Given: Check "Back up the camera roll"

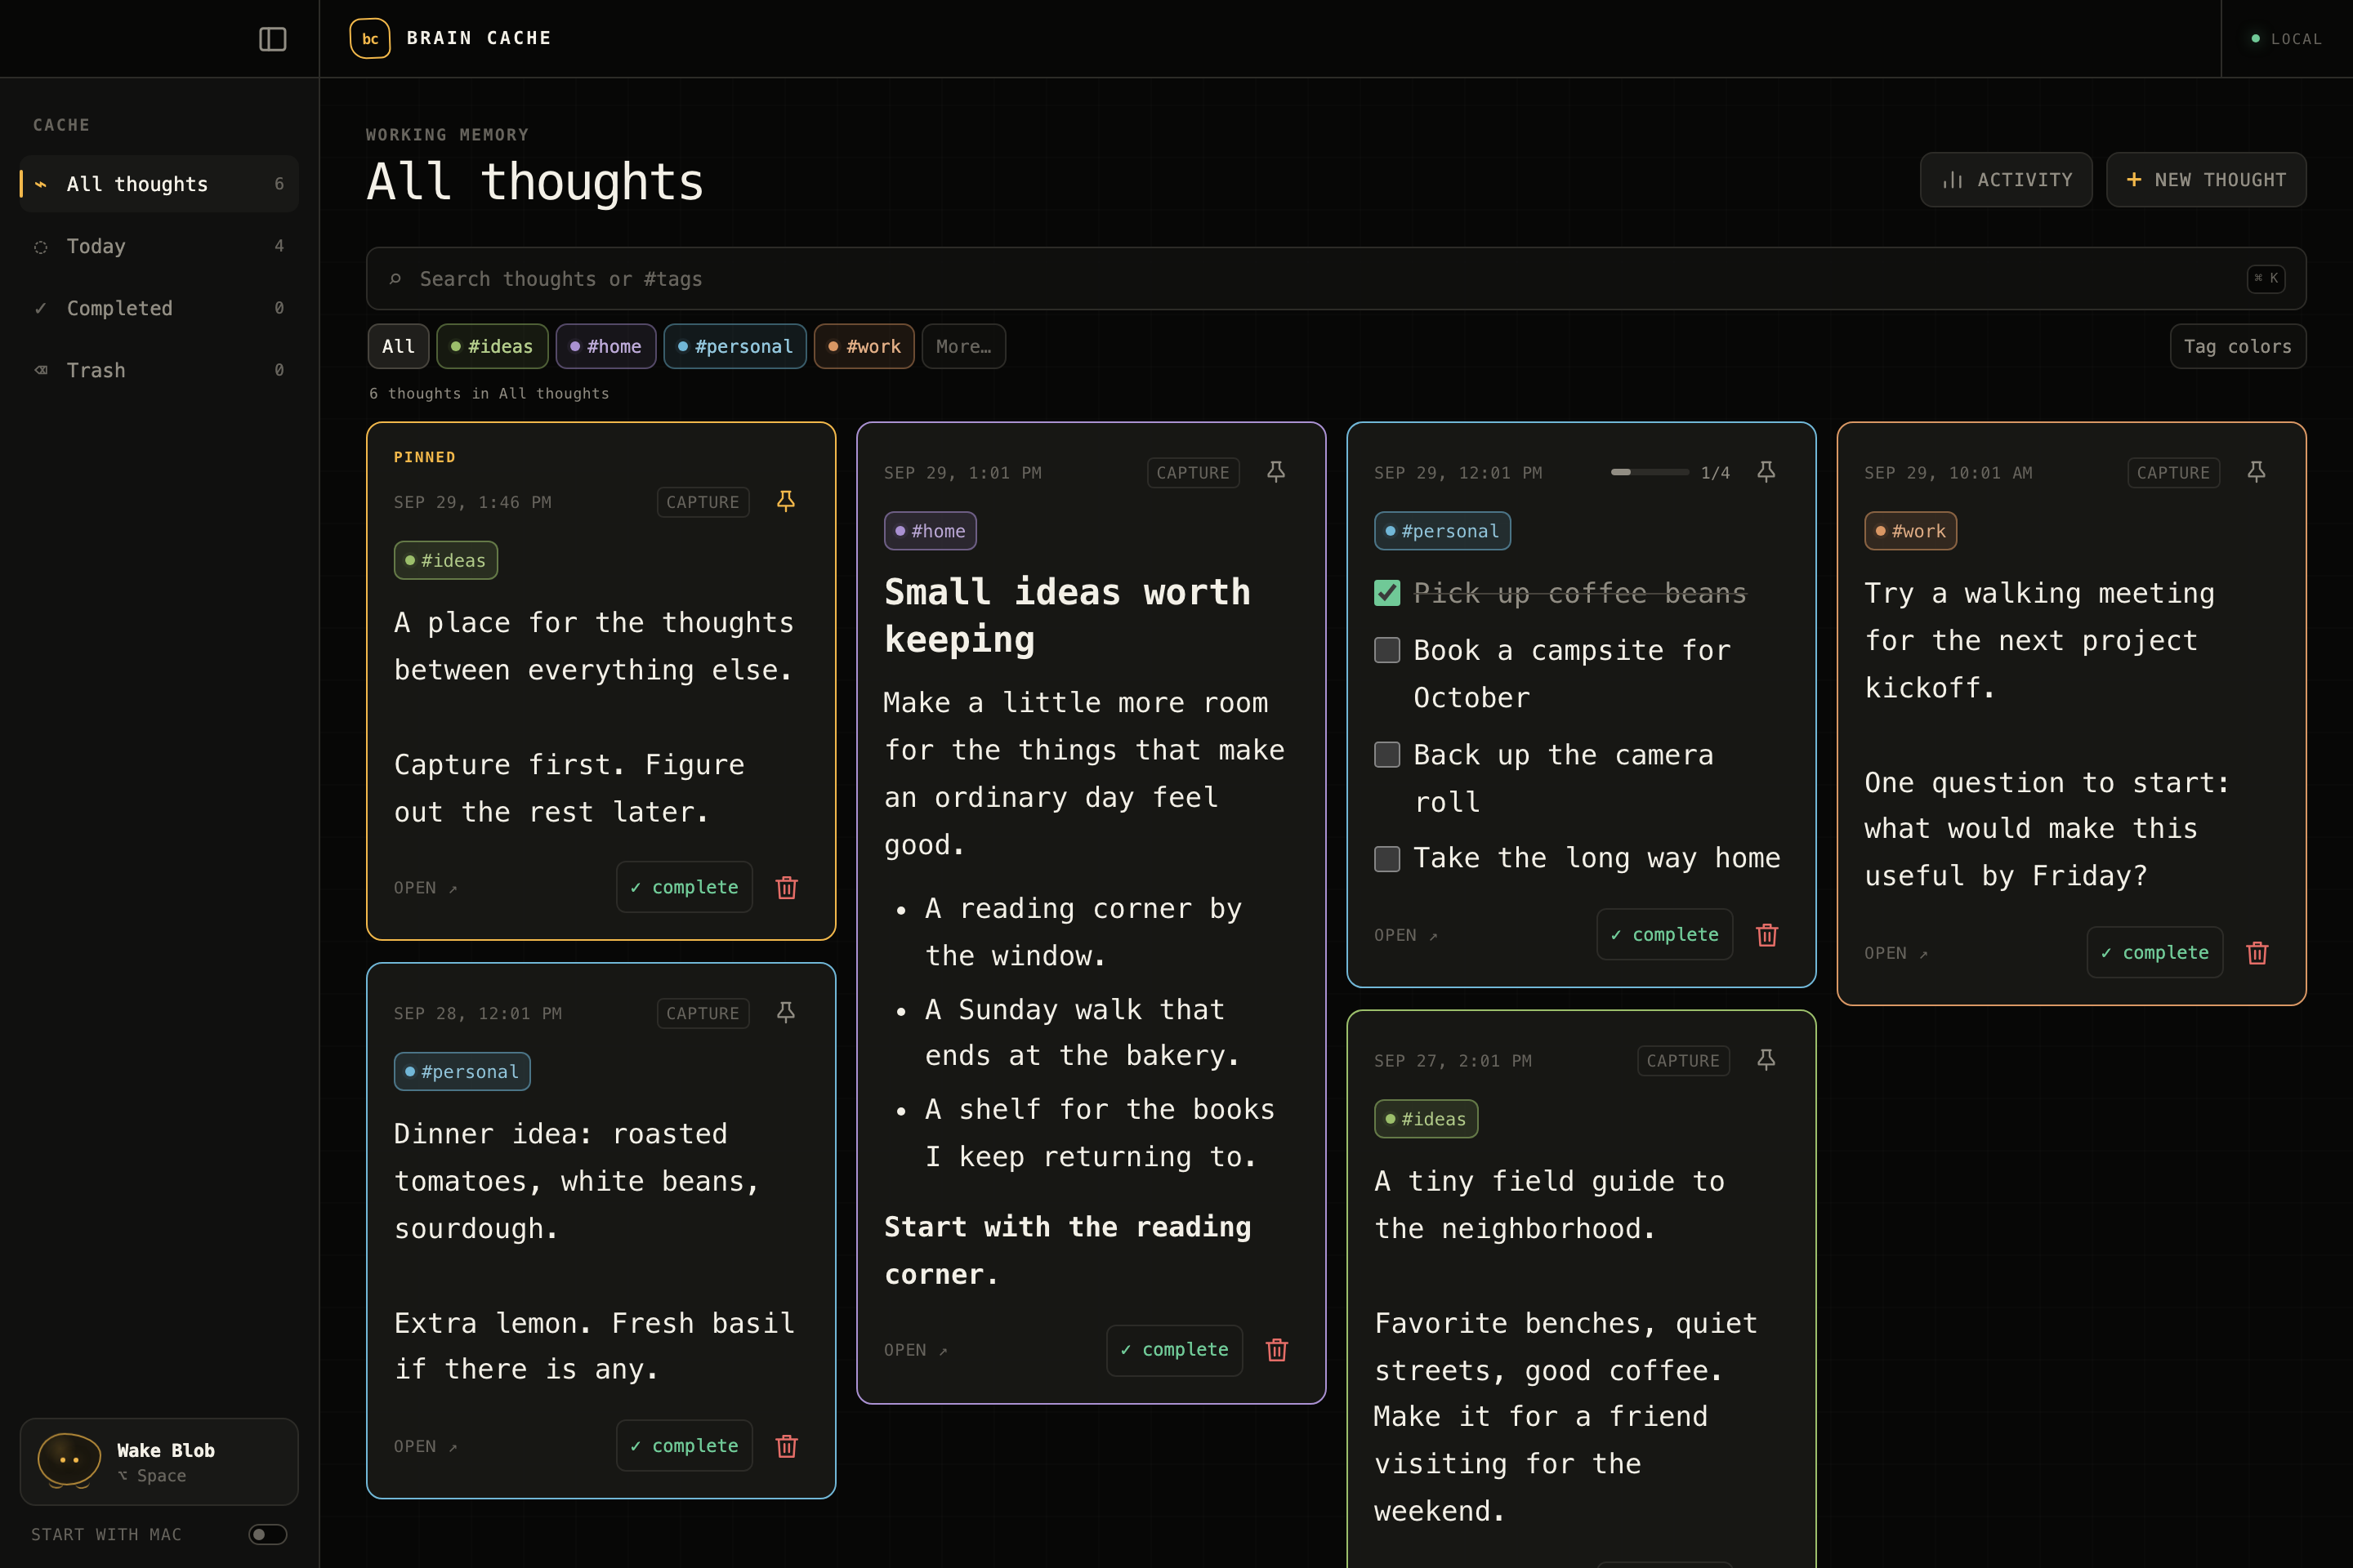Looking at the screenshot, I should pyautogui.click(x=1387, y=754).
